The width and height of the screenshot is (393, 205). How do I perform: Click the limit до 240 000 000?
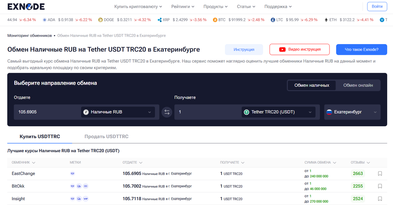coord(316,176)
